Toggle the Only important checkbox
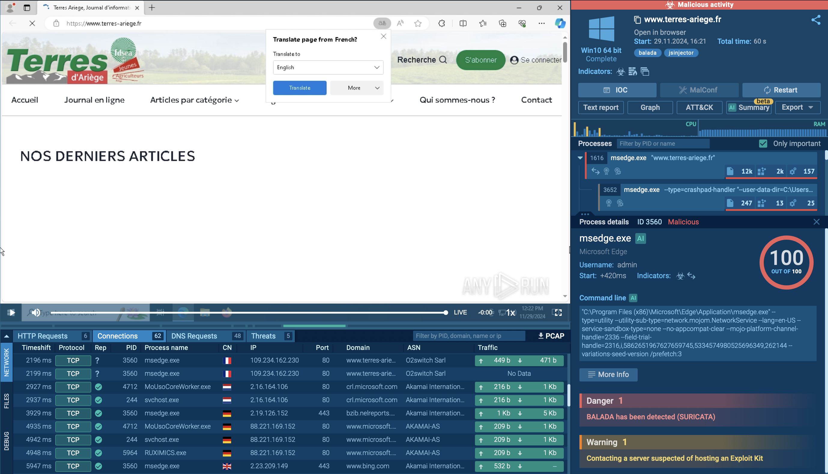 pos(763,144)
